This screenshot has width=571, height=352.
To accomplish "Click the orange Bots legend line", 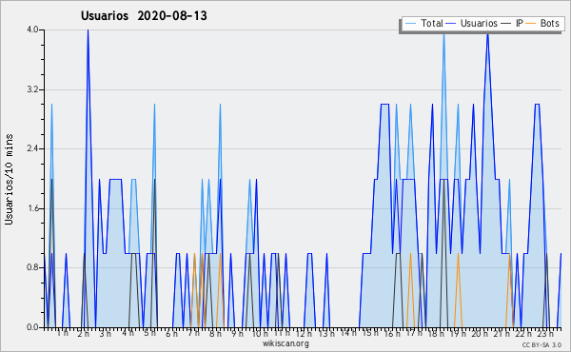I will tap(531, 24).
